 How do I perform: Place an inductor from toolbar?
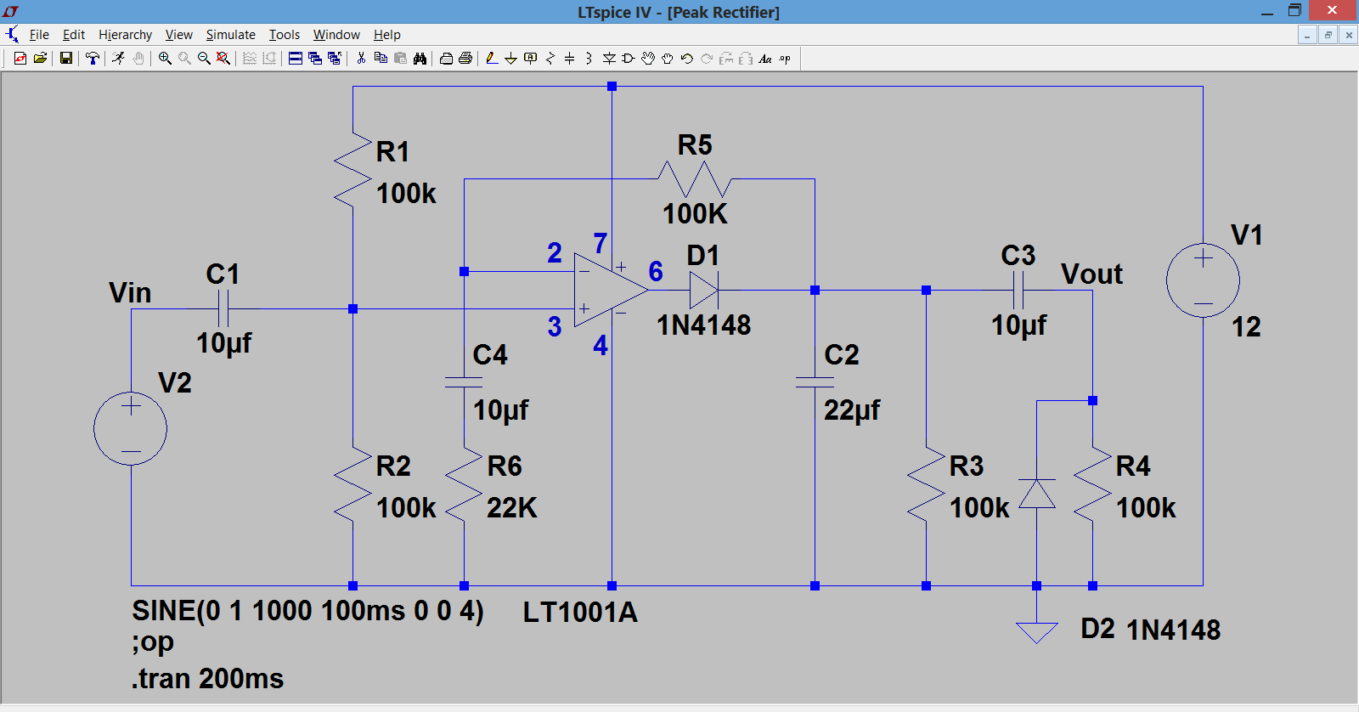click(589, 58)
